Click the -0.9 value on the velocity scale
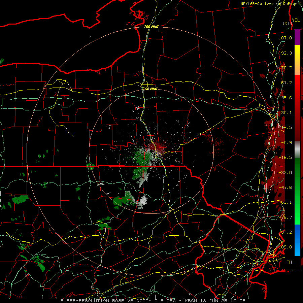This screenshot has height=303, width=303. pyautogui.click(x=287, y=143)
